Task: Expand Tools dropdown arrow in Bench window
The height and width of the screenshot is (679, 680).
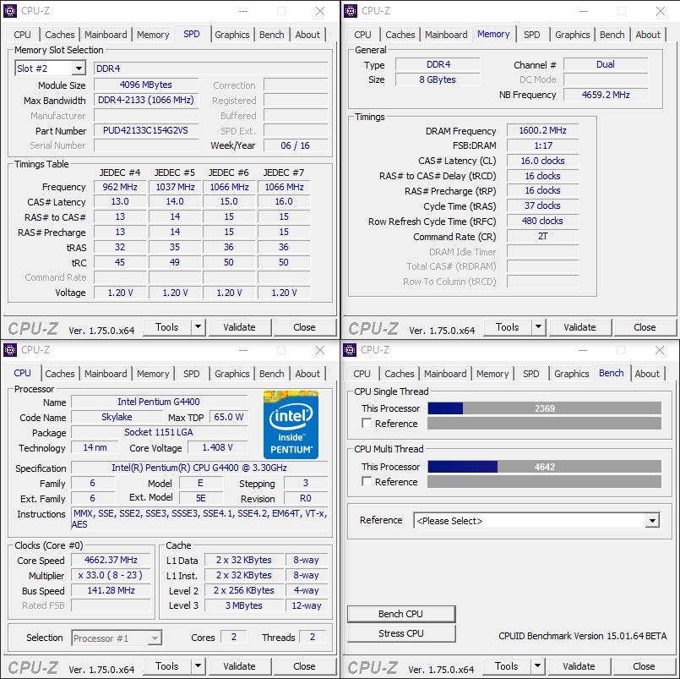Action: tap(537, 666)
